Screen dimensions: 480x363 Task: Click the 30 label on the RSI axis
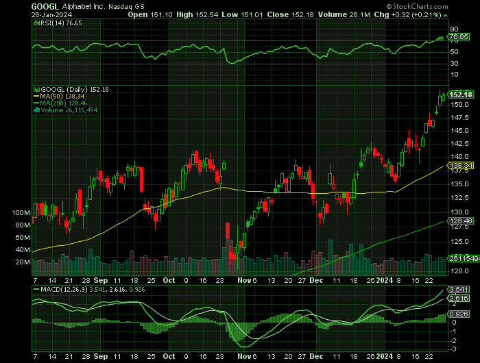click(454, 64)
